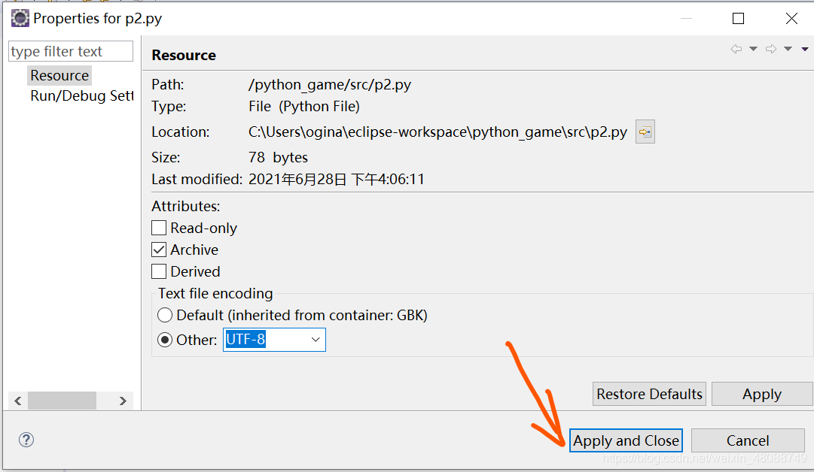
Task: Click the back navigation arrow icon
Action: [x=736, y=50]
